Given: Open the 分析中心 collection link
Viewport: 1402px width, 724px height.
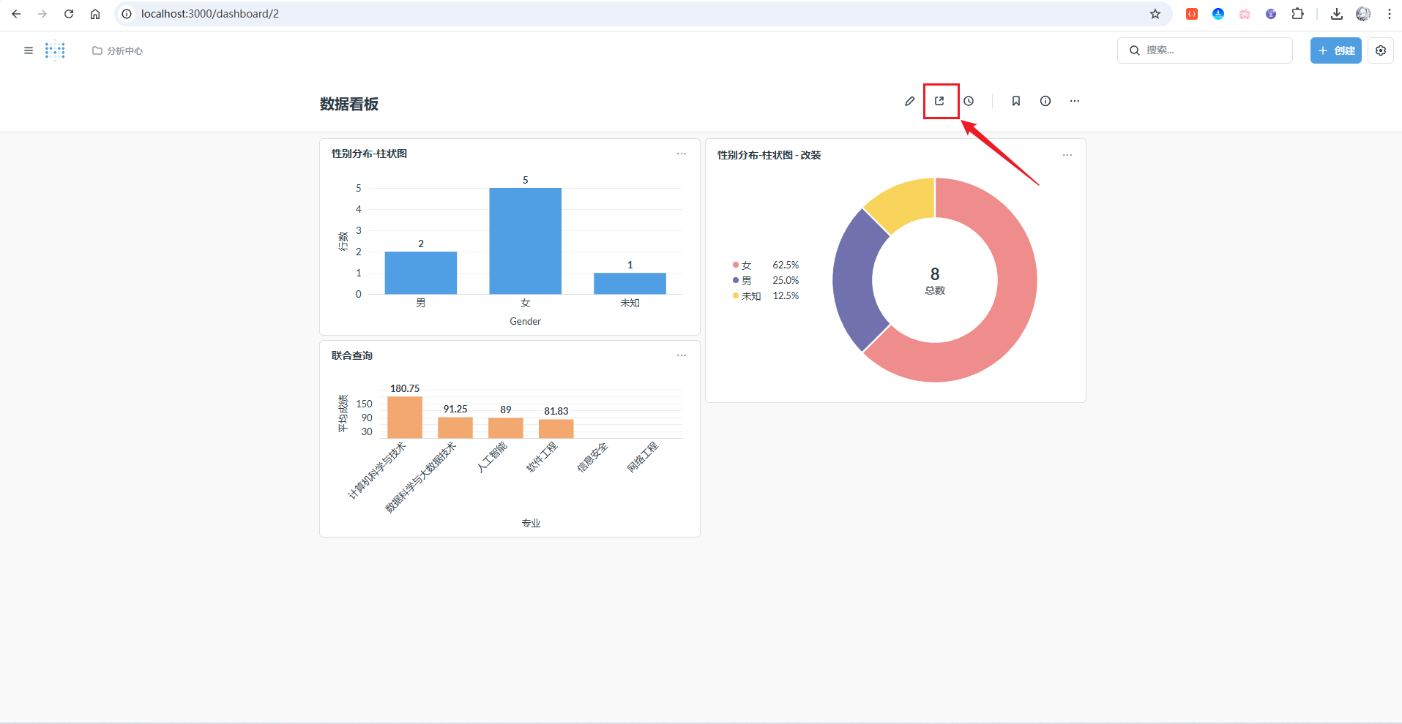Looking at the screenshot, I should (x=118, y=50).
